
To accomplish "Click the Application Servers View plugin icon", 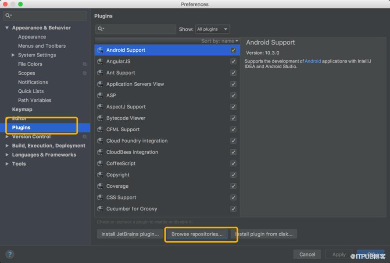I will pyautogui.click(x=100, y=84).
